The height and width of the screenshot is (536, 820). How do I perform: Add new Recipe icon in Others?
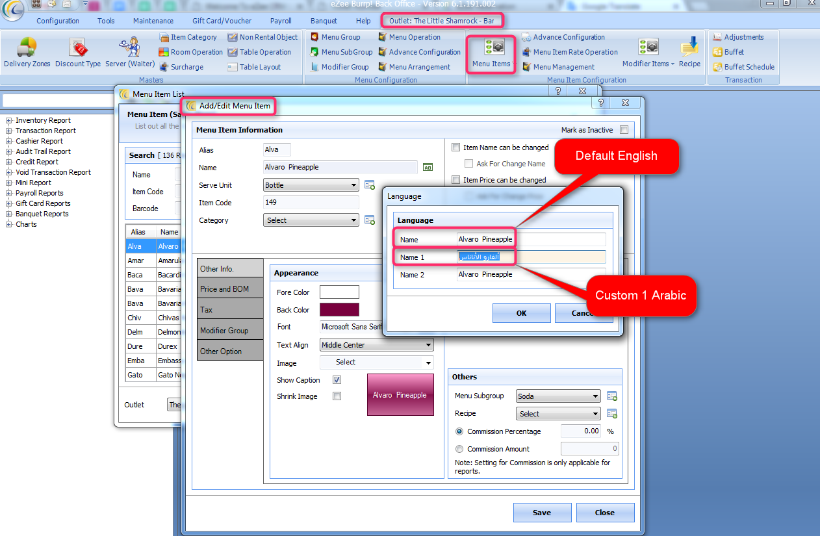click(x=611, y=413)
